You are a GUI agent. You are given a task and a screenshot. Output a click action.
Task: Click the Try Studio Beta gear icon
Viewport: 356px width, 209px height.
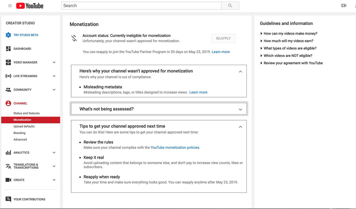8,35
